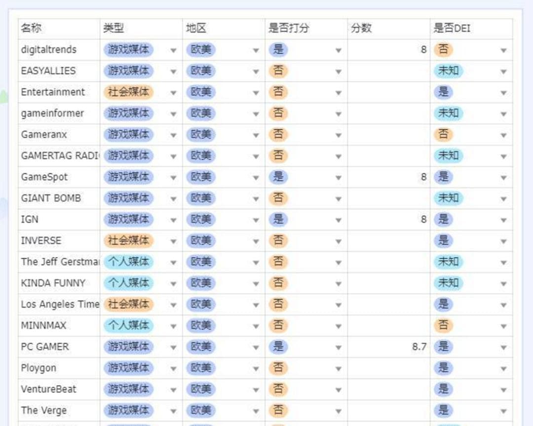Screen dimensions: 533x426
Task: Click the 个人媒体 tag in KINDA FUNNY row
Action: pos(128,283)
